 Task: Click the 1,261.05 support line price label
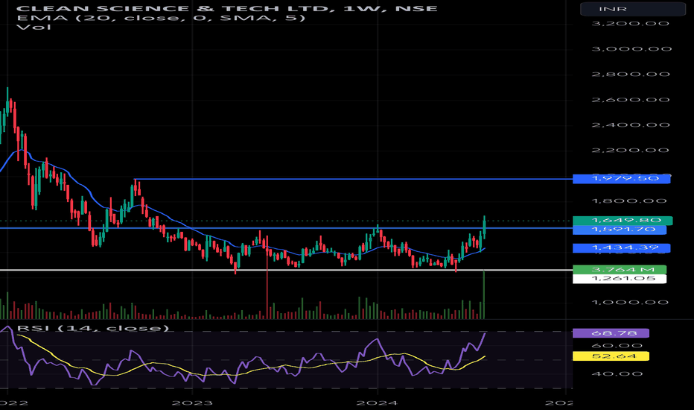tap(620, 279)
